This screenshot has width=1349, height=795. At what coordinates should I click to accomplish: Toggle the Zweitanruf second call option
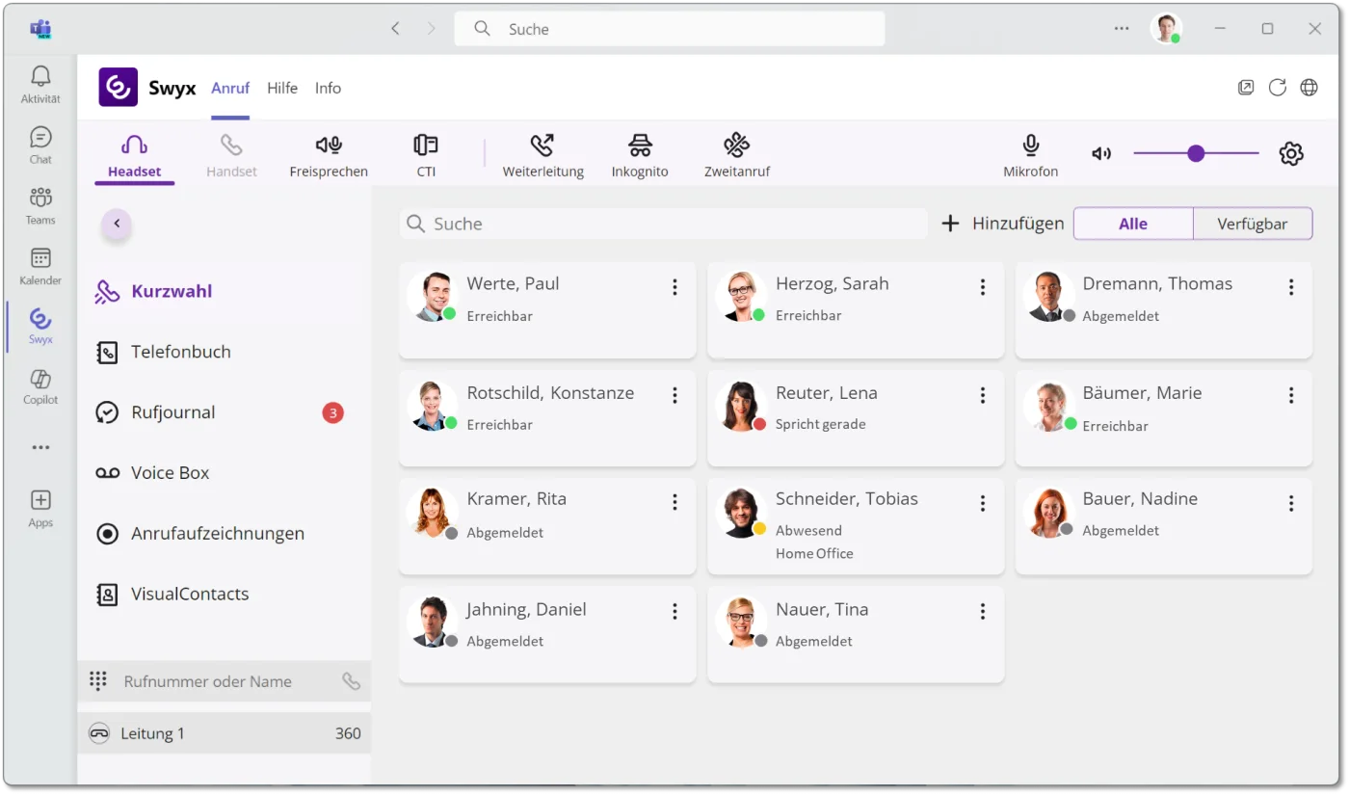coord(737,156)
